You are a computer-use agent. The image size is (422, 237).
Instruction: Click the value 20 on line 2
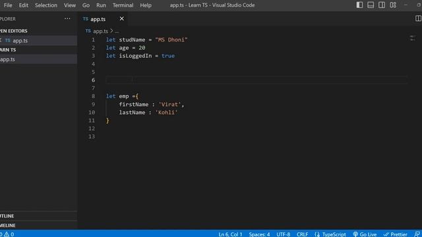(x=142, y=48)
